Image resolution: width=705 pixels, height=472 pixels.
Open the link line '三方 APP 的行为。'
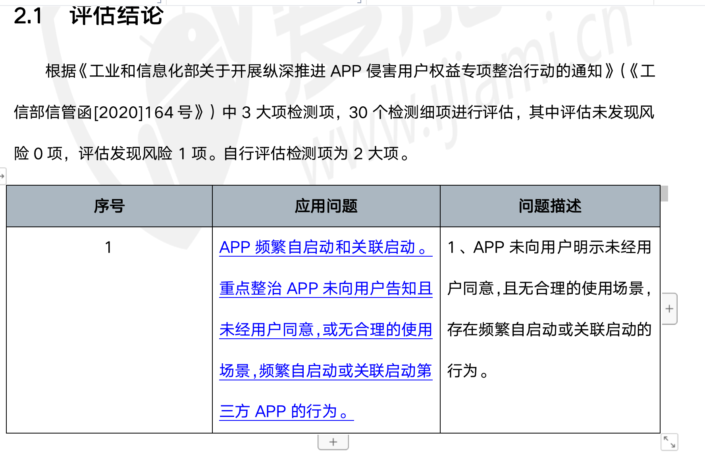coord(286,412)
